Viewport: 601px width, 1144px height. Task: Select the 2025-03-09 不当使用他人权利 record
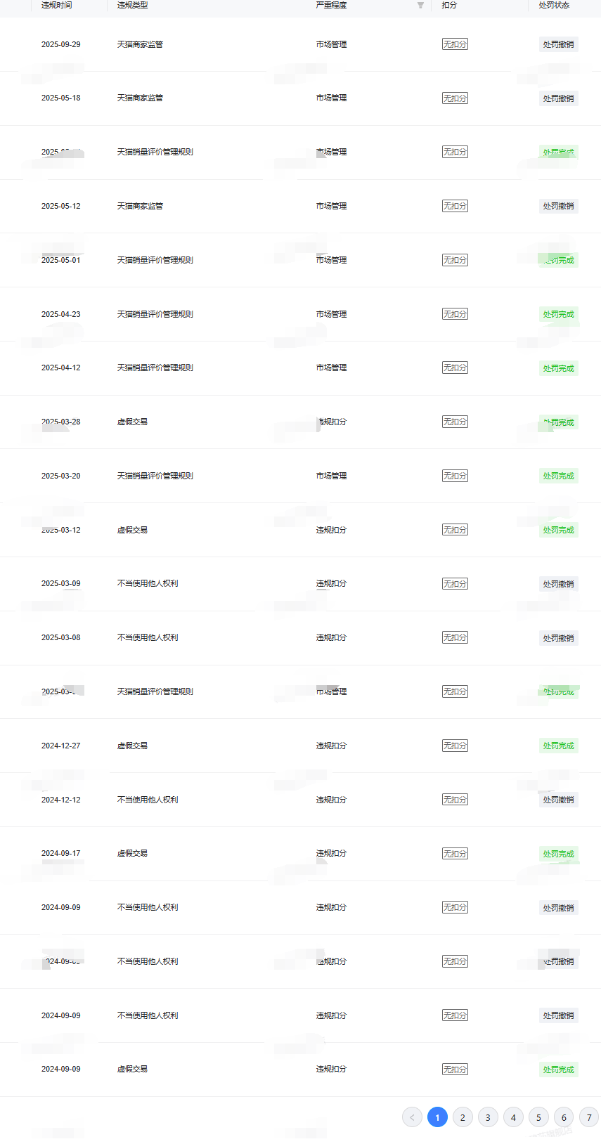point(148,583)
